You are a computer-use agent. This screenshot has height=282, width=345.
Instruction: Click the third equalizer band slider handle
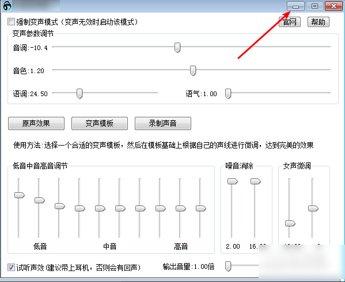(x=60, y=206)
